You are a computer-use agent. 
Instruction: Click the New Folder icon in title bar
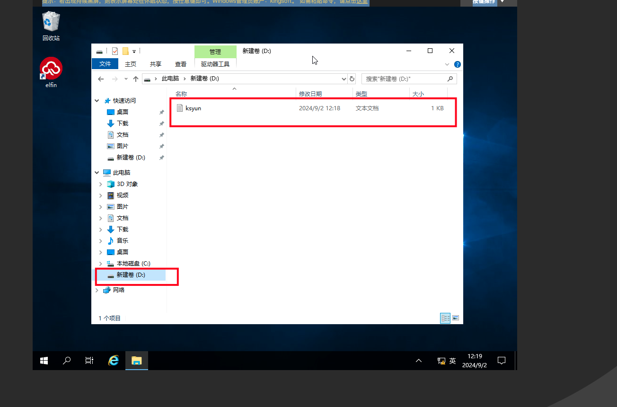tap(125, 51)
